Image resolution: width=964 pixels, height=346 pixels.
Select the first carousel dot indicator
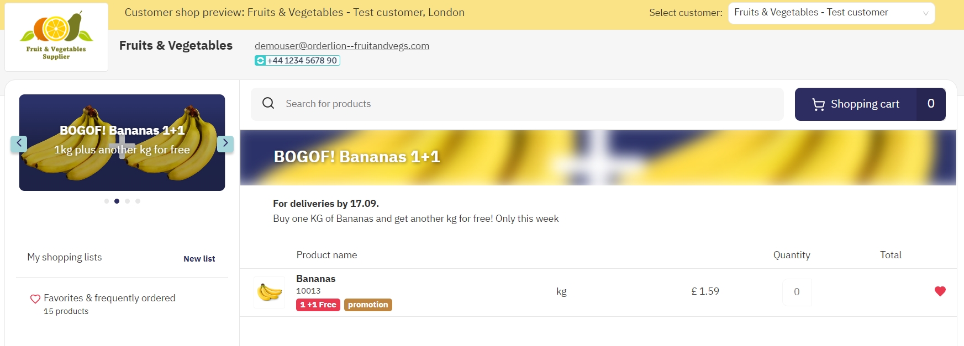pos(107,201)
